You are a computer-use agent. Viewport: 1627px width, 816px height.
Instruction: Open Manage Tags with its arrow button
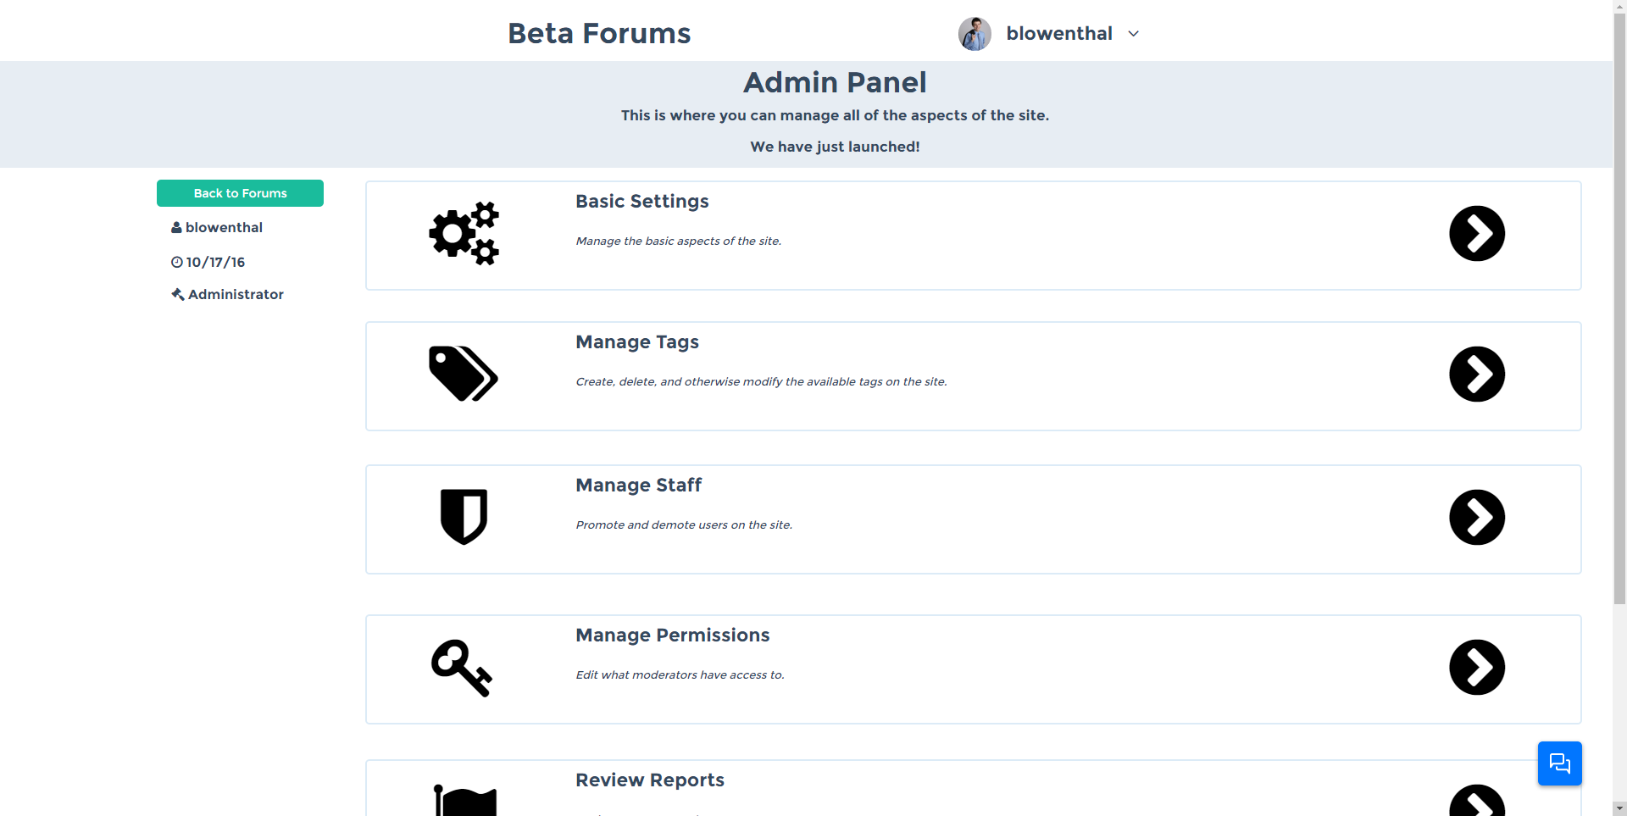(1476, 375)
